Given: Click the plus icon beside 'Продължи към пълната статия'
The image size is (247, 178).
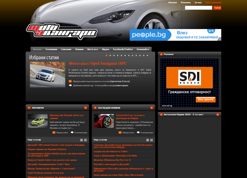Looking at the screenshot, I should [70, 81].
